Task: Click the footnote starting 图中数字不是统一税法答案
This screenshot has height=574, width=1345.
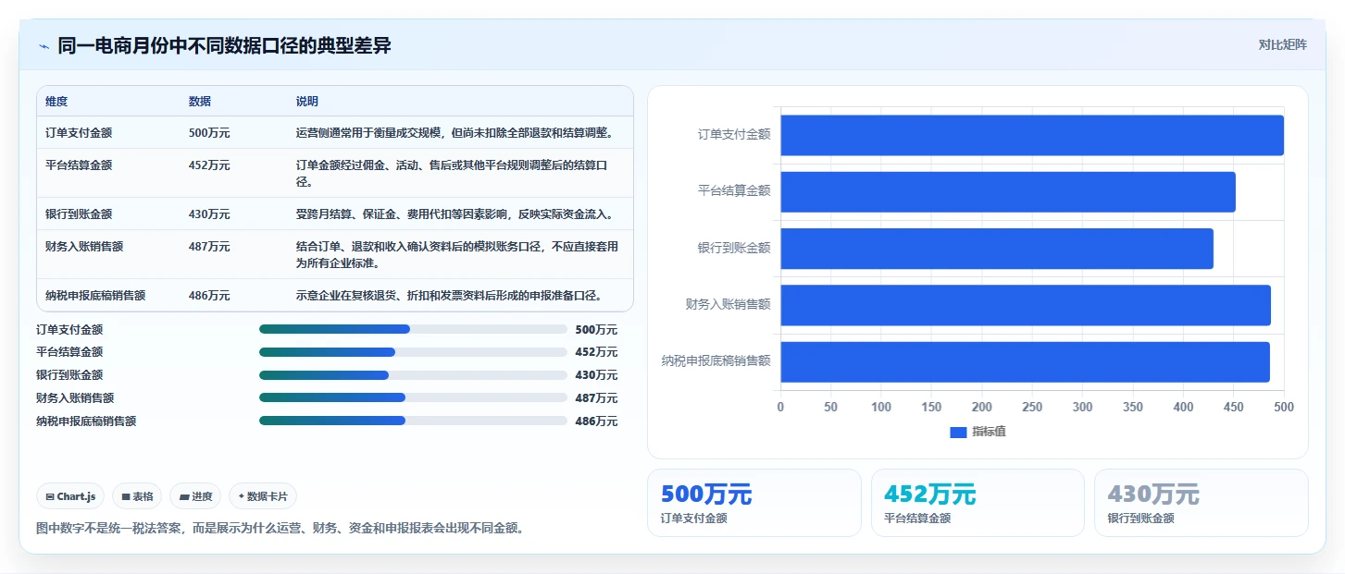Action: click(280, 529)
